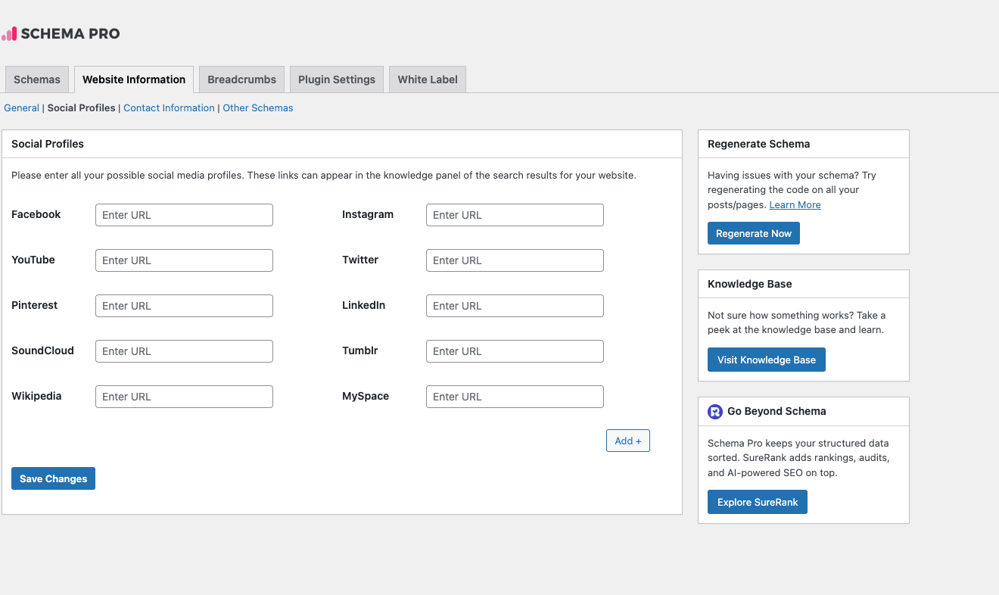
Task: Click the Schema Pro logo icon
Action: coord(9,33)
